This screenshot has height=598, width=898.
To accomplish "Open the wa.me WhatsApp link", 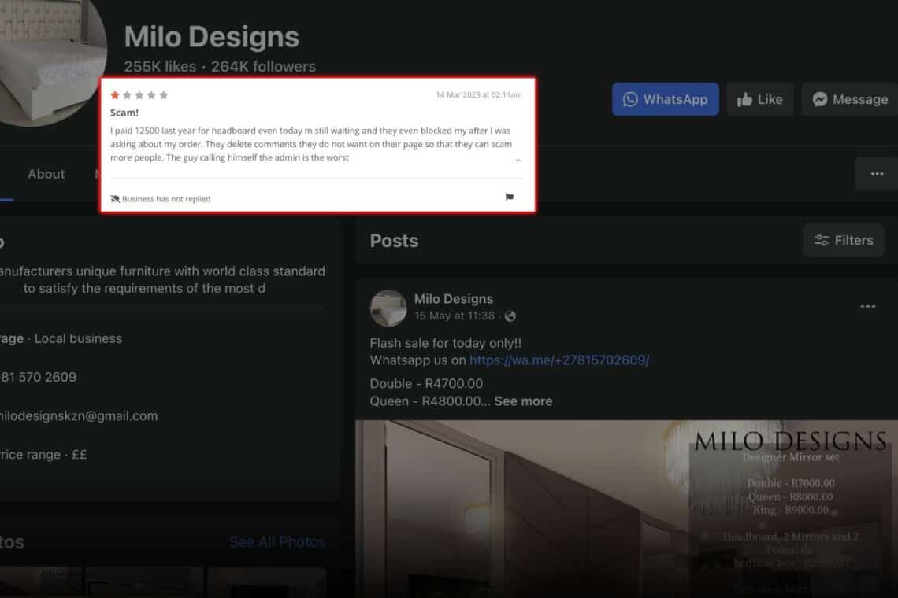I will pyautogui.click(x=558, y=360).
